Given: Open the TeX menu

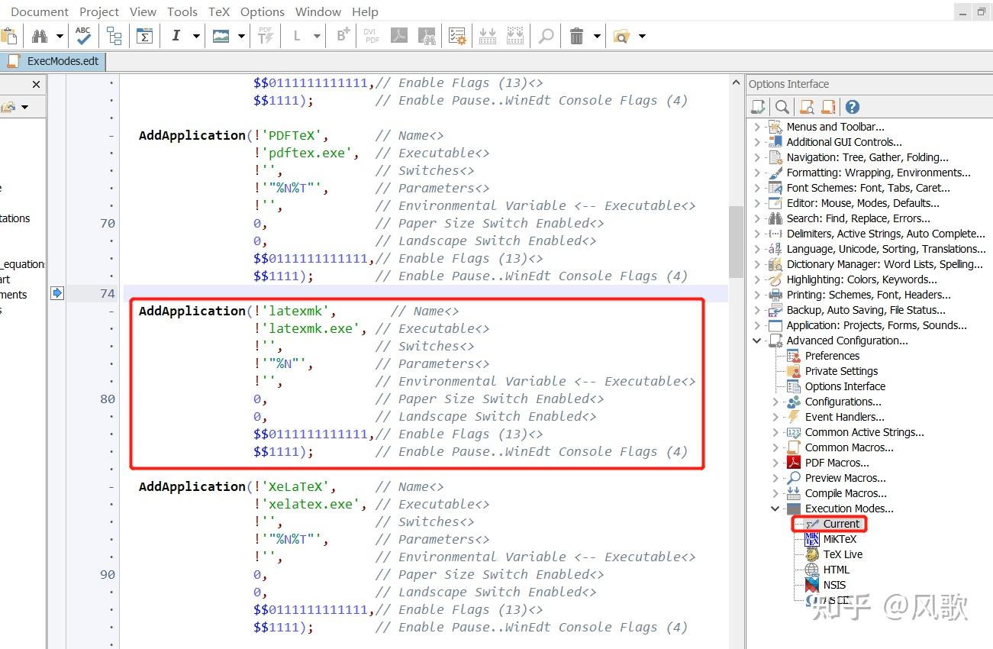Looking at the screenshot, I should [x=219, y=11].
